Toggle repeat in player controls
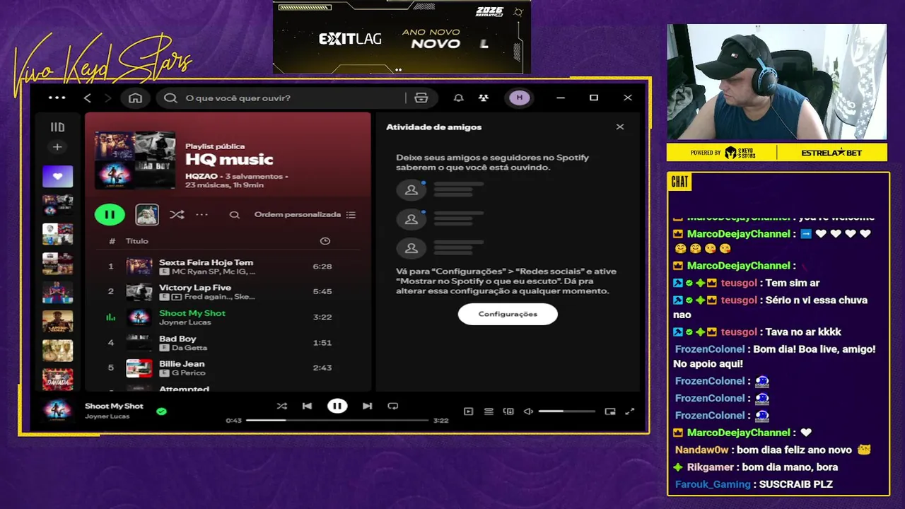 point(393,406)
